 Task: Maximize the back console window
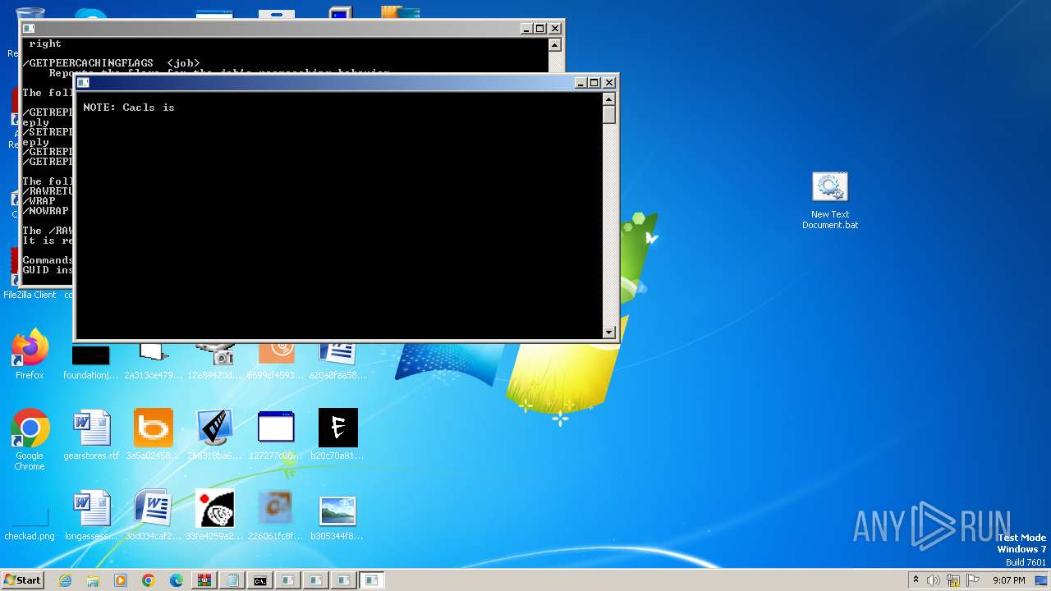(540, 28)
